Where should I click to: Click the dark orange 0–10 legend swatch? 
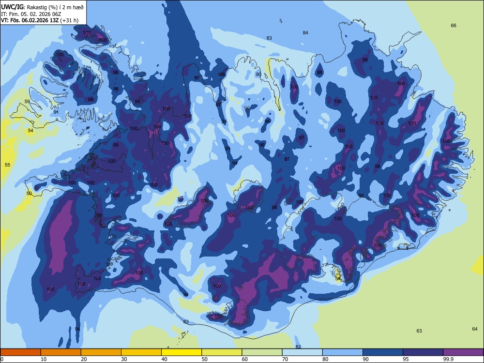(20, 352)
